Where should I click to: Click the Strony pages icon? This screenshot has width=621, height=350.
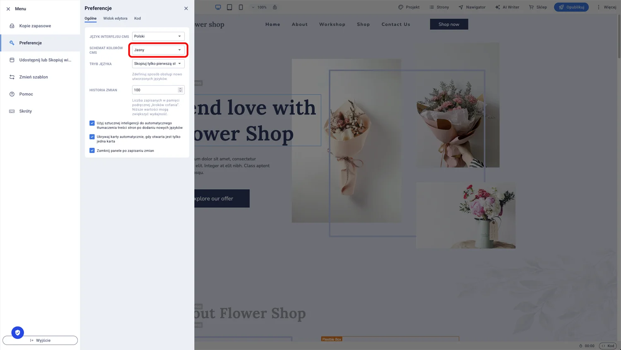coord(432,7)
